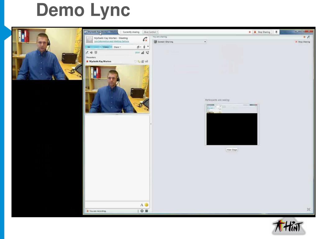Open Give Control dropdown

[x=151, y=32]
